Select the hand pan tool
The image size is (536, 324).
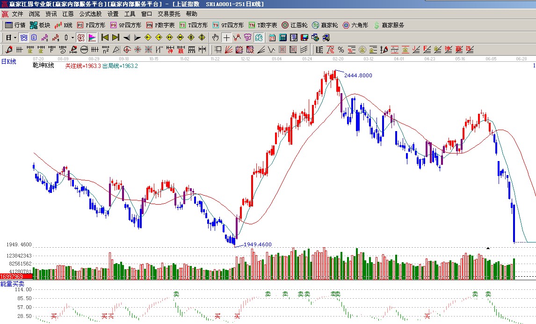pos(215,37)
